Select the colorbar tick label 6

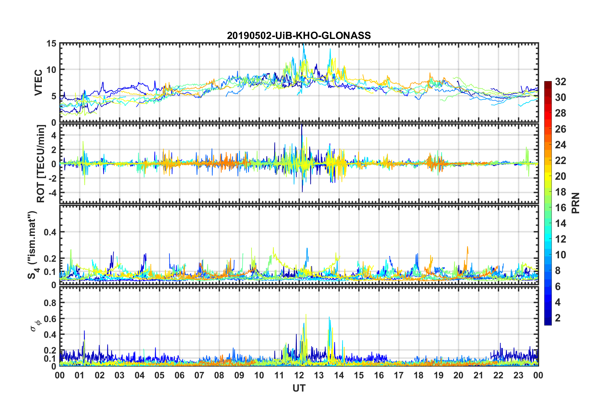pos(558,286)
